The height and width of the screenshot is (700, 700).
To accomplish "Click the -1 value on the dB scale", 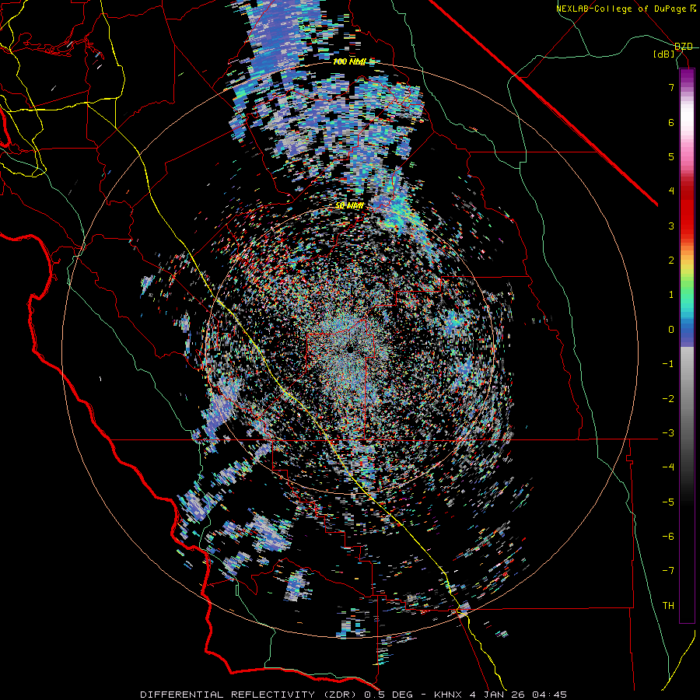I will pos(668,364).
